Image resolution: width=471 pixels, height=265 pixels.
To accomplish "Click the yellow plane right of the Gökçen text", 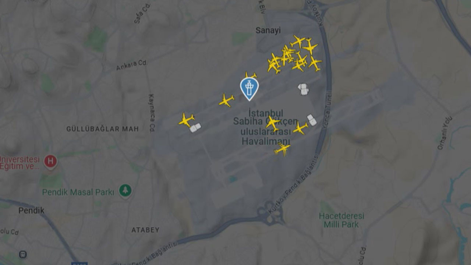I will click(301, 128).
